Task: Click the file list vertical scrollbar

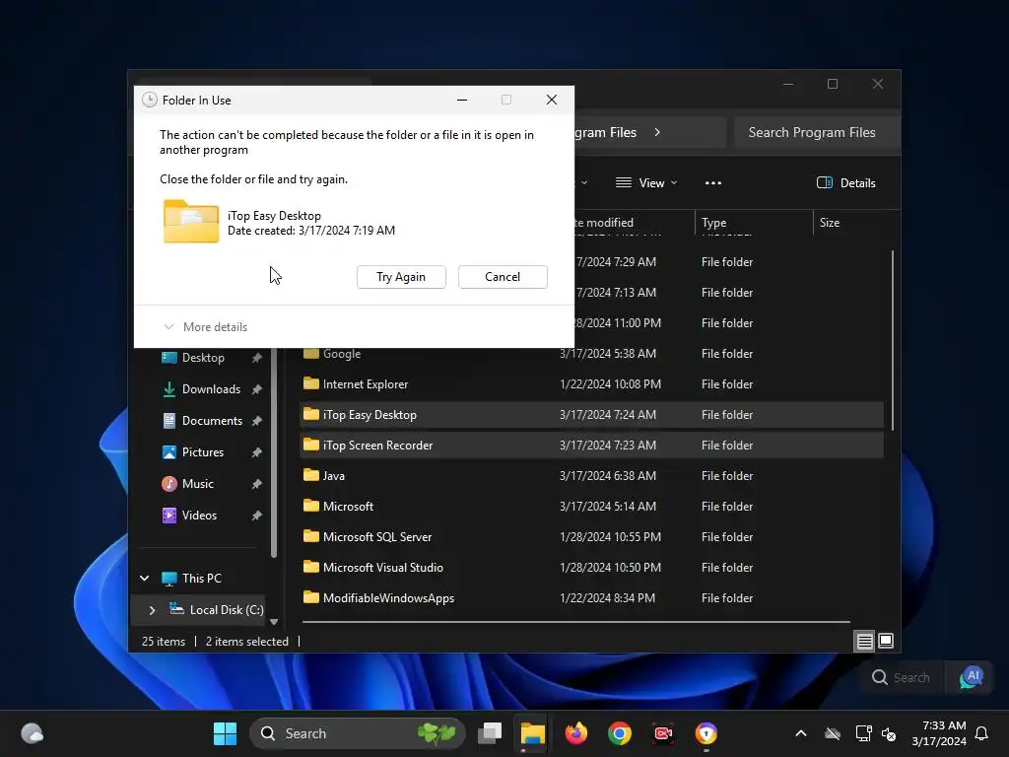Action: pos(893,340)
